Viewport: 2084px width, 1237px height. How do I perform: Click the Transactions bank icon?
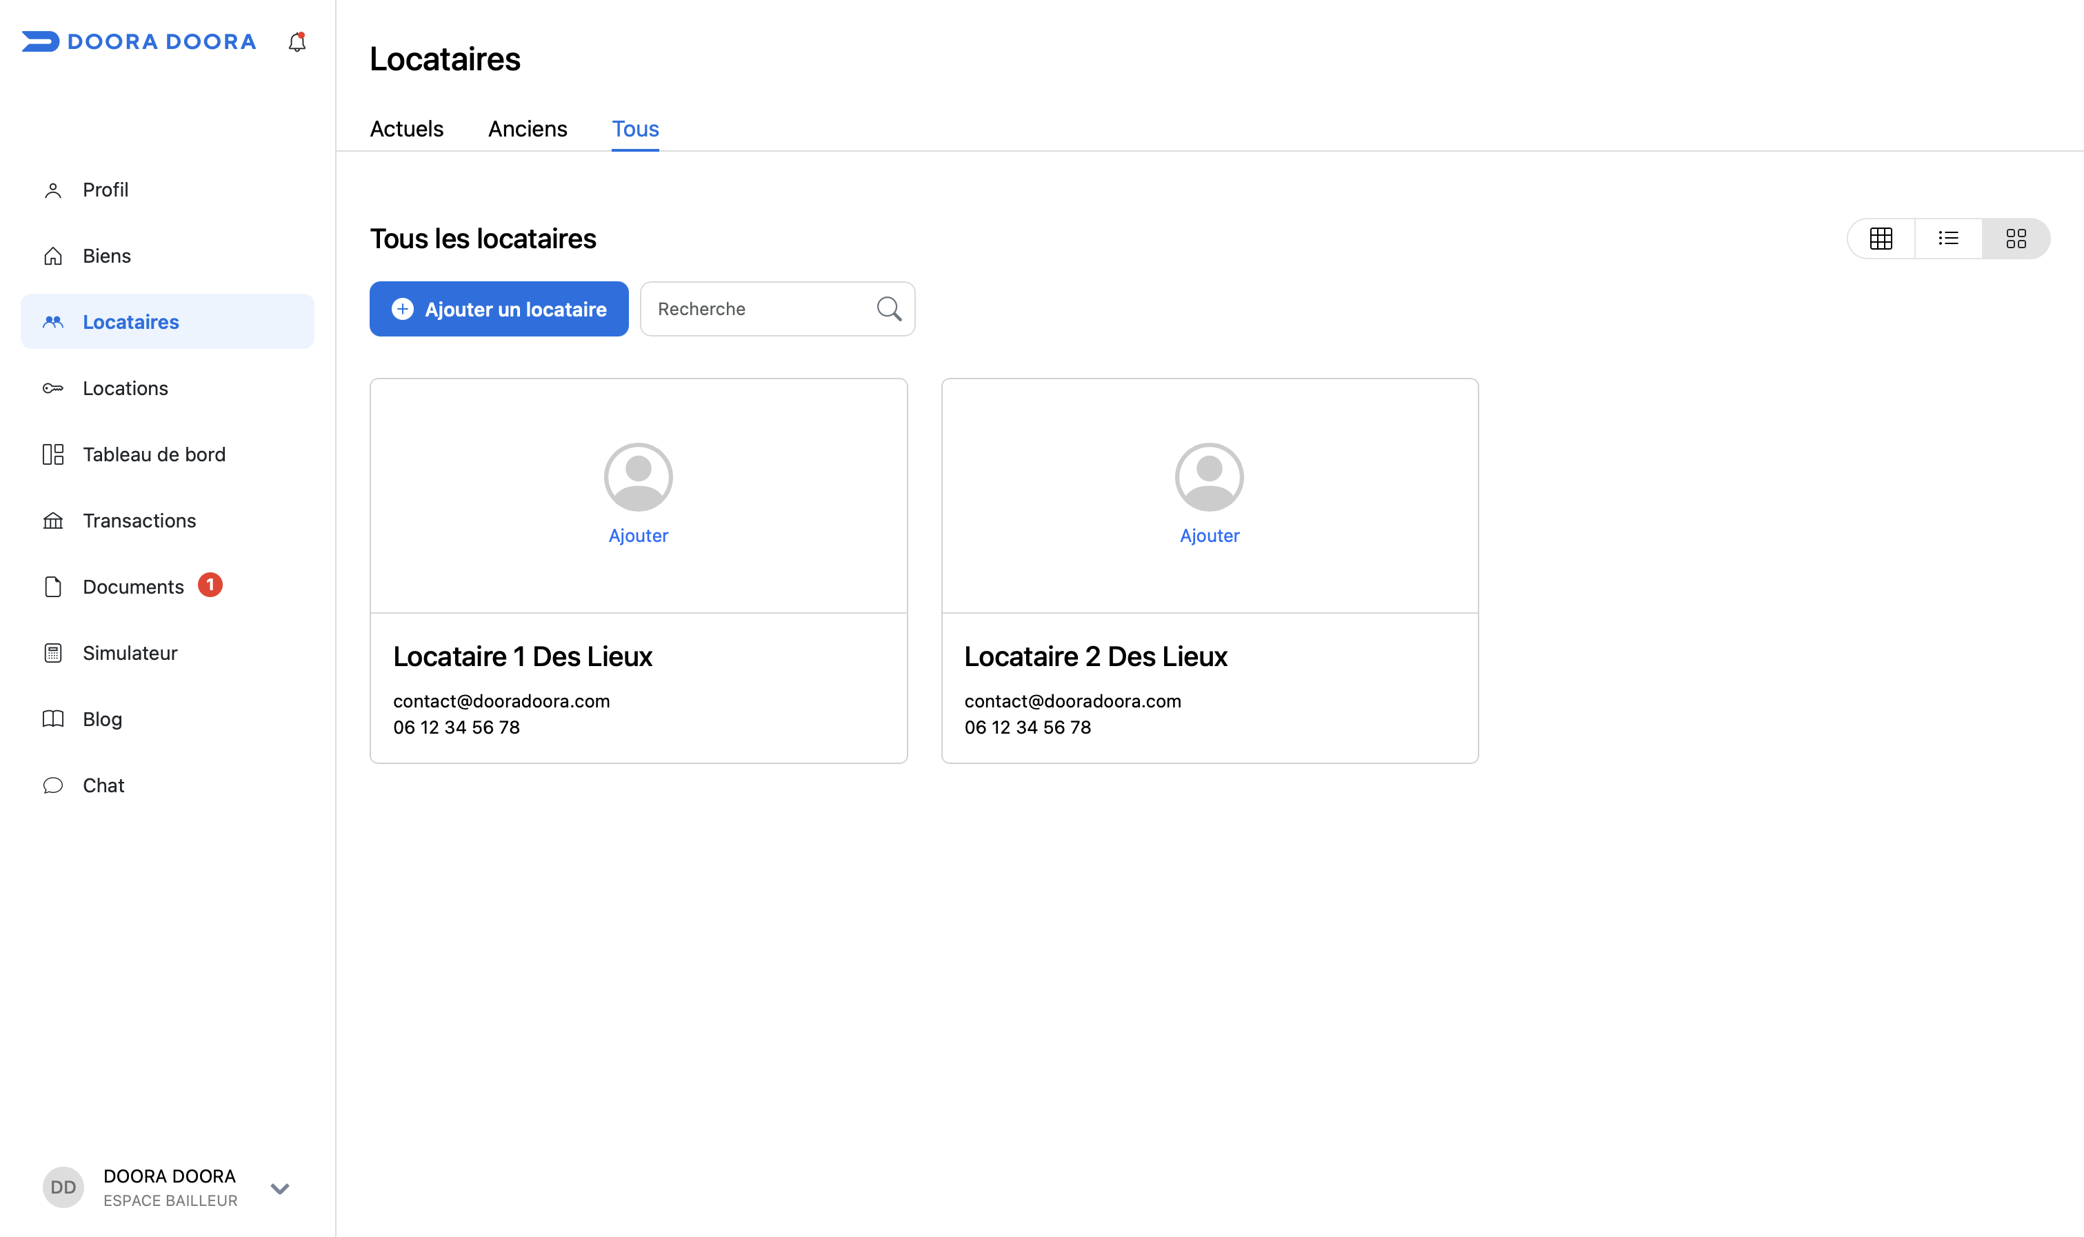[x=52, y=521]
